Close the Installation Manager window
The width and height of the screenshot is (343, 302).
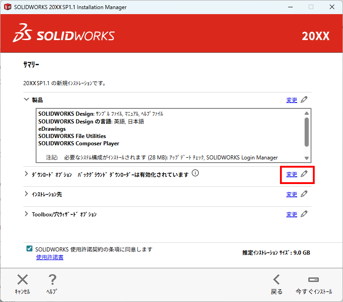(332, 7)
